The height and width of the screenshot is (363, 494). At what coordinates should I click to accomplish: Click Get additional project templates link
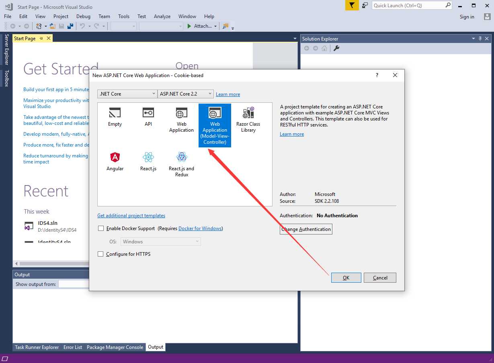click(x=131, y=216)
